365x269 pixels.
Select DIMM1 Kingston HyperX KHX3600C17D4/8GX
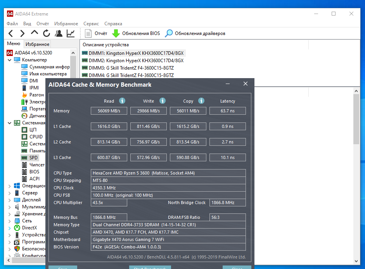(133, 53)
